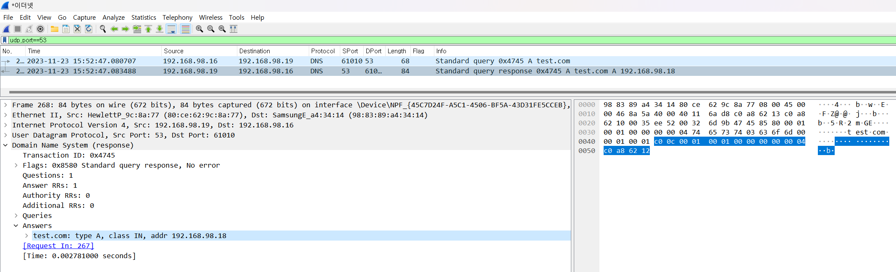Screen dimensions: 896x272
Task: Stop the running packet capture
Action: [x=18, y=29]
